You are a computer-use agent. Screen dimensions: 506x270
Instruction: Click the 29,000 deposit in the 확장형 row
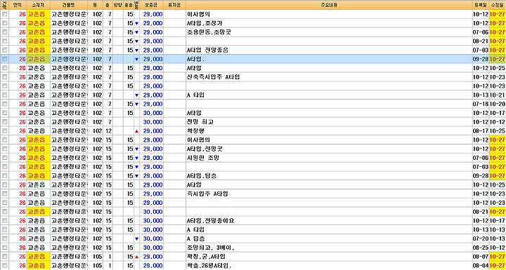pyautogui.click(x=153, y=131)
